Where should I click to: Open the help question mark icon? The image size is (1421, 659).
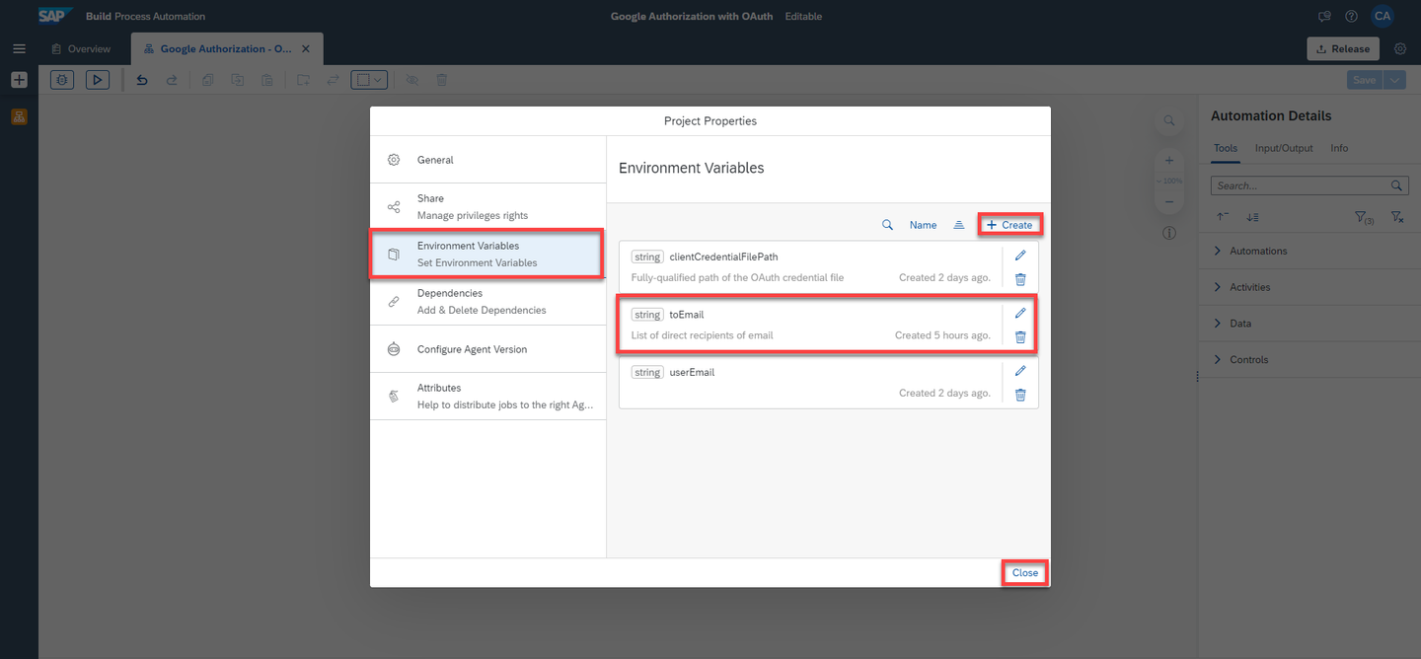1351,17
